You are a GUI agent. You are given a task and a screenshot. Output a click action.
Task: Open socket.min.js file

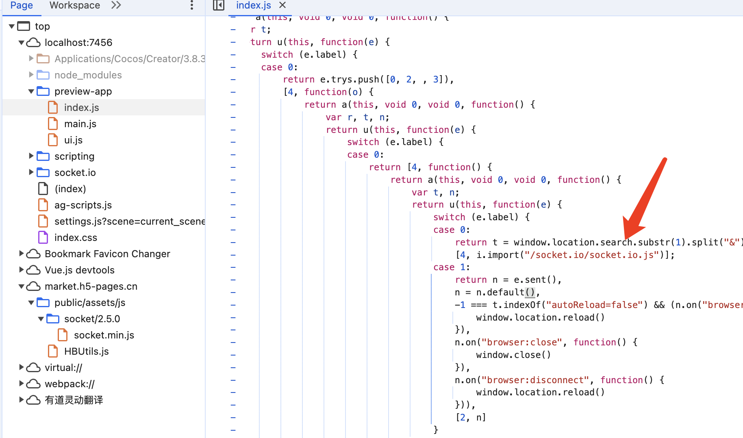tap(104, 335)
